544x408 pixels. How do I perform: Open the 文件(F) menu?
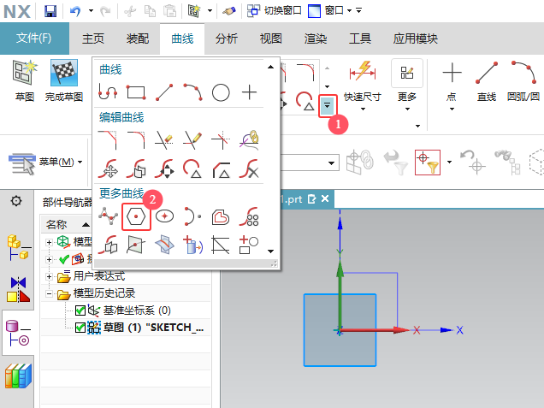coord(34,38)
